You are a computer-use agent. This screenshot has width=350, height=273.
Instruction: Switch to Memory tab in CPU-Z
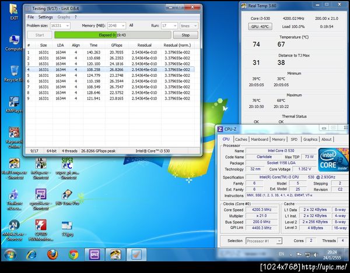pos(279,139)
